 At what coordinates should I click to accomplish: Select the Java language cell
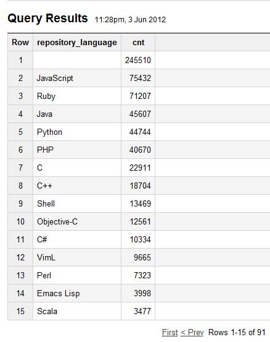(x=77, y=114)
